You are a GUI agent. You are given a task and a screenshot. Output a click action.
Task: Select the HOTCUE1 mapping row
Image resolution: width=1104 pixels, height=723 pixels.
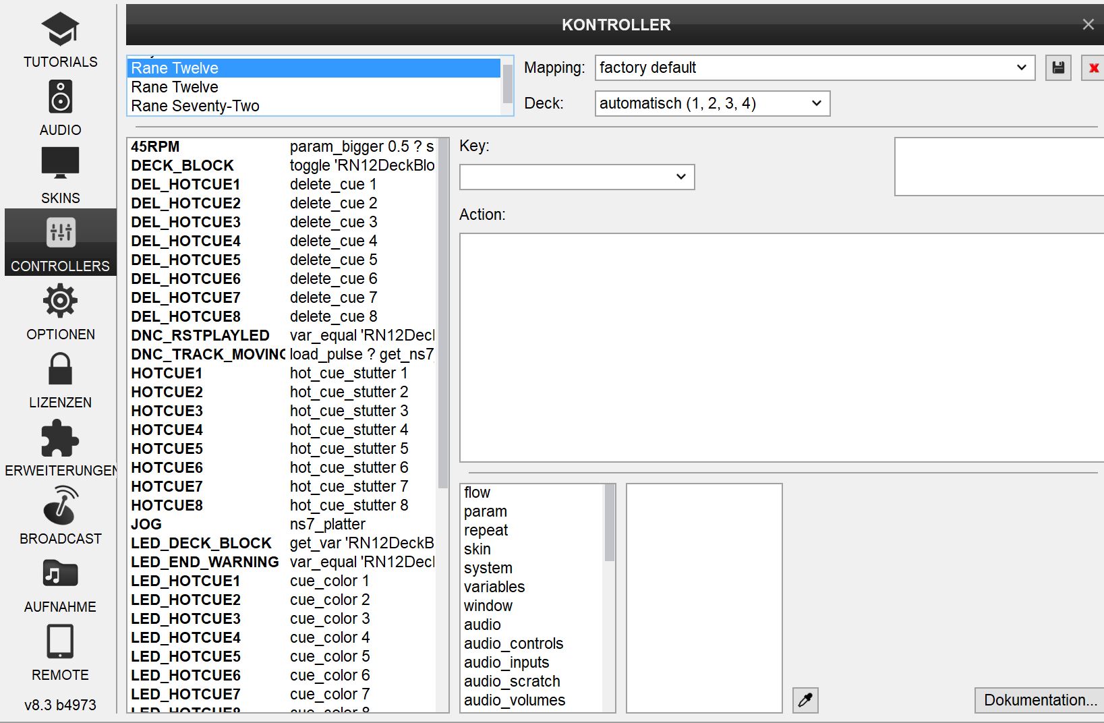(x=282, y=373)
